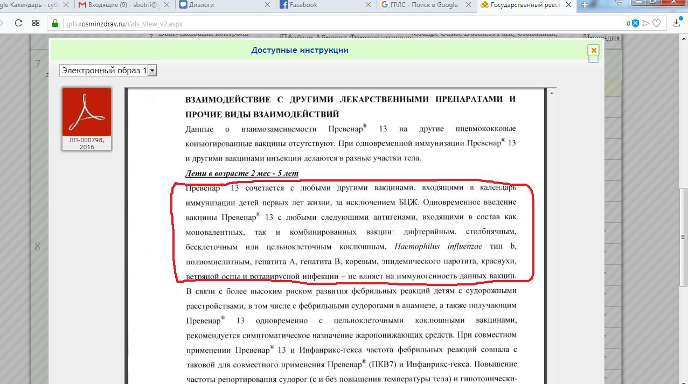Open a new tab with plus button
The image size is (688, 384).
click(x=585, y=5)
